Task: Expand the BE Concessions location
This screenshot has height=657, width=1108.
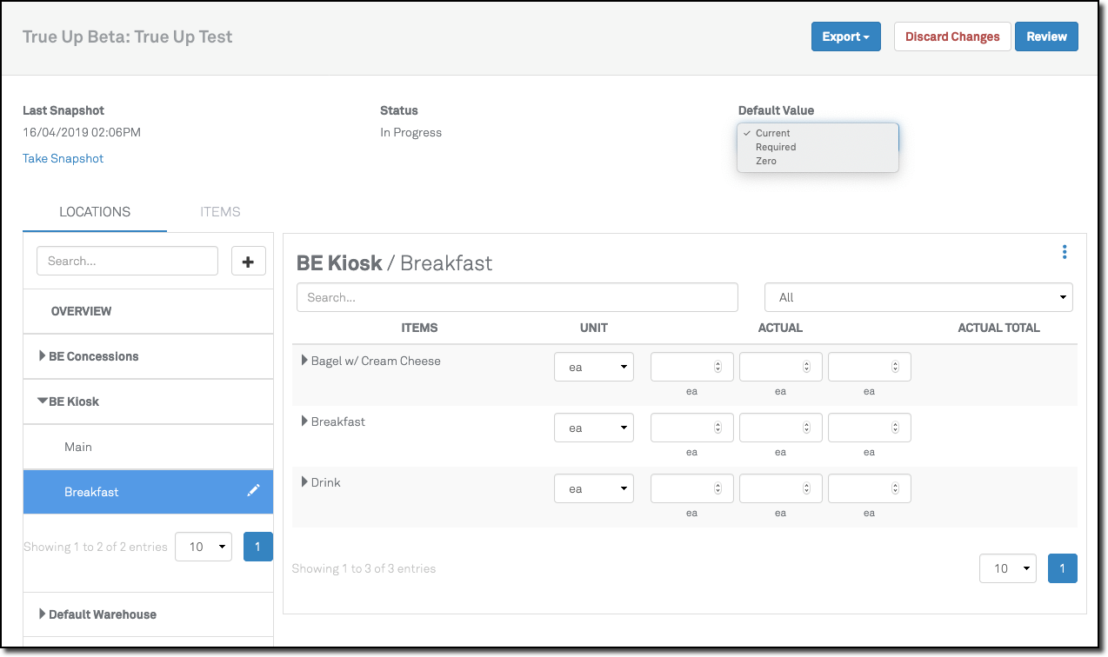Action: [43, 356]
